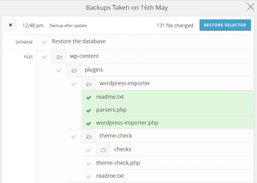Click the theme-check folder name
Viewport: 257px width, 183px height.
coord(116,136)
